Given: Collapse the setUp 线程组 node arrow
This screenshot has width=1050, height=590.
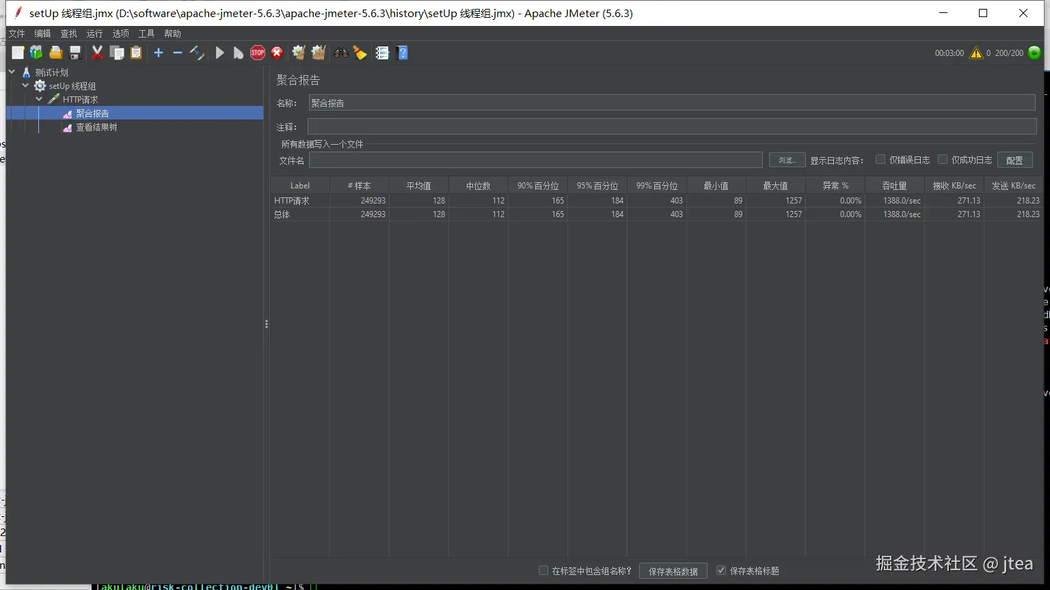Looking at the screenshot, I should [25, 85].
